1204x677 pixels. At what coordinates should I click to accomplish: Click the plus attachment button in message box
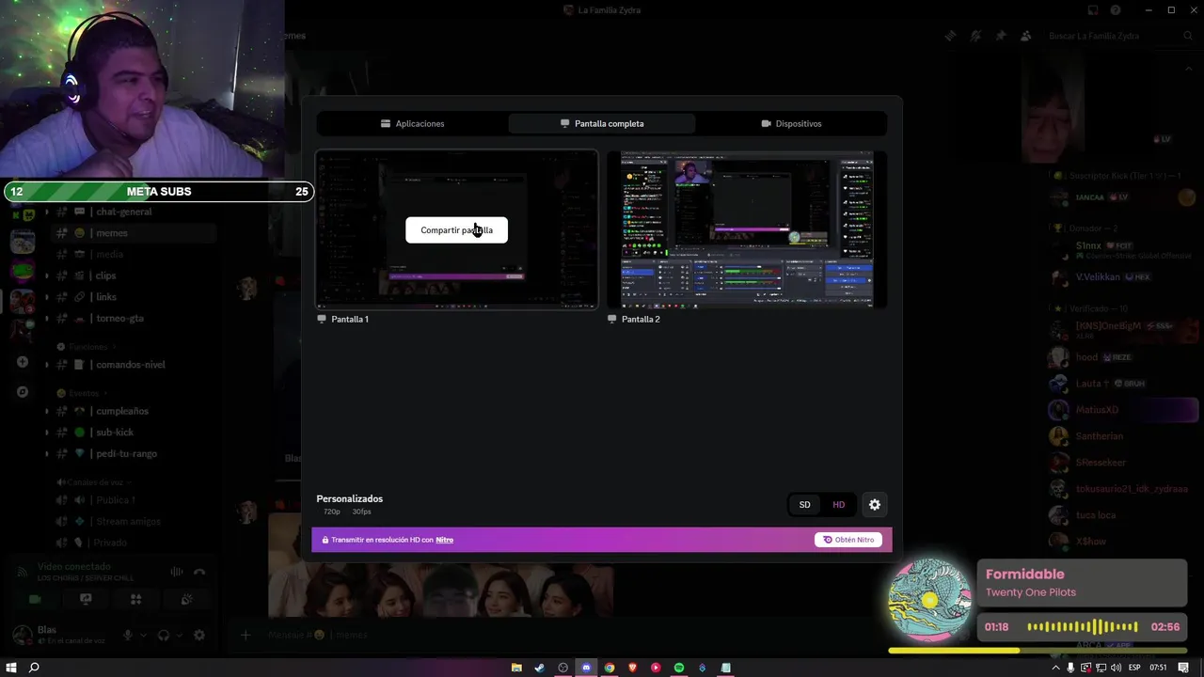pos(246,635)
